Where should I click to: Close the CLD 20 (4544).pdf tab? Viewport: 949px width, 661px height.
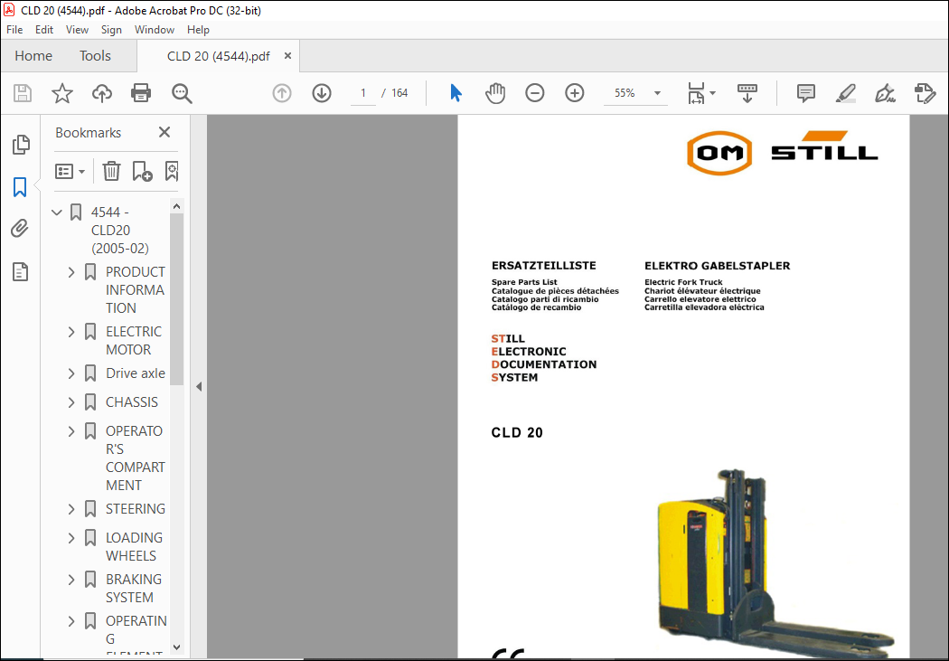pos(288,56)
